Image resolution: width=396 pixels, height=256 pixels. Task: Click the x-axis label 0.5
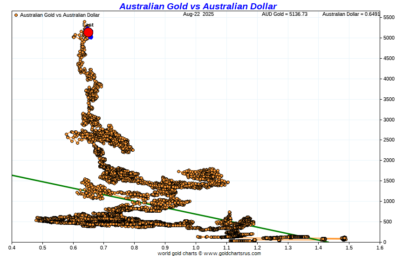[x=43, y=248]
